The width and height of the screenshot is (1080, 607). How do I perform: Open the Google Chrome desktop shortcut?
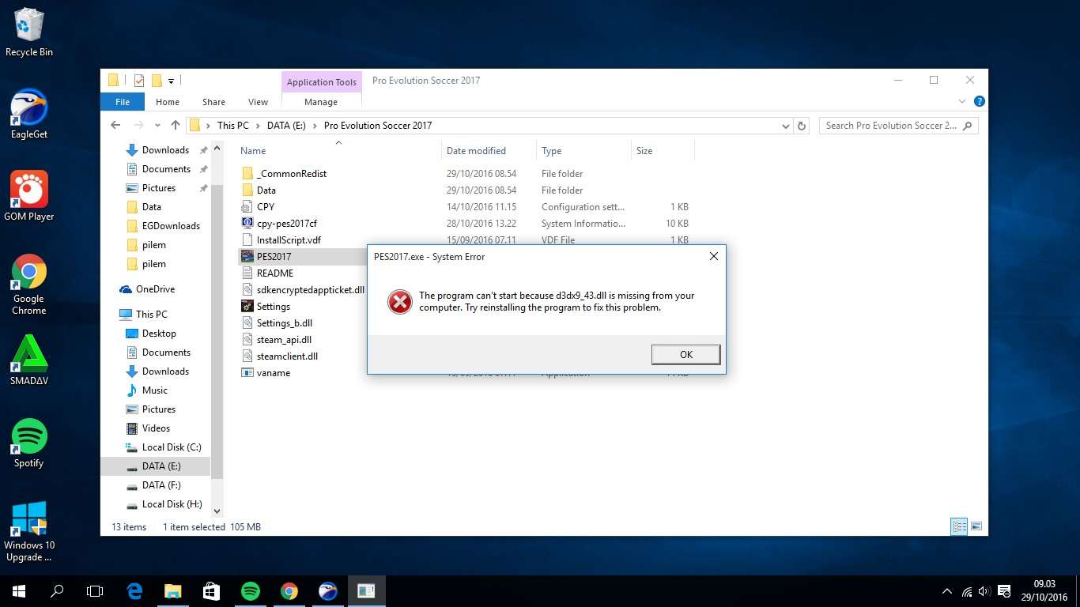pos(28,285)
